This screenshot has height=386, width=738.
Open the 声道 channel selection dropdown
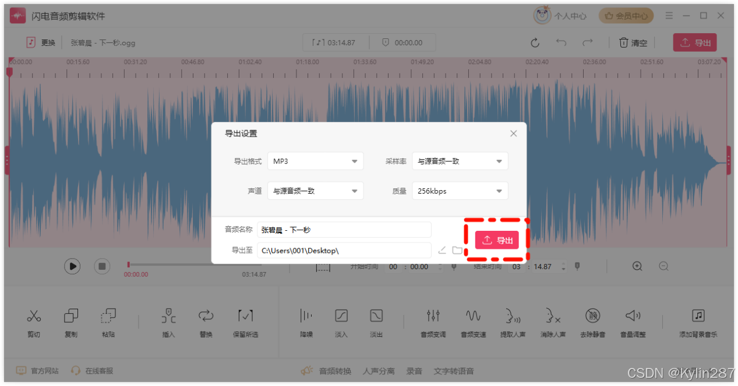tap(315, 191)
